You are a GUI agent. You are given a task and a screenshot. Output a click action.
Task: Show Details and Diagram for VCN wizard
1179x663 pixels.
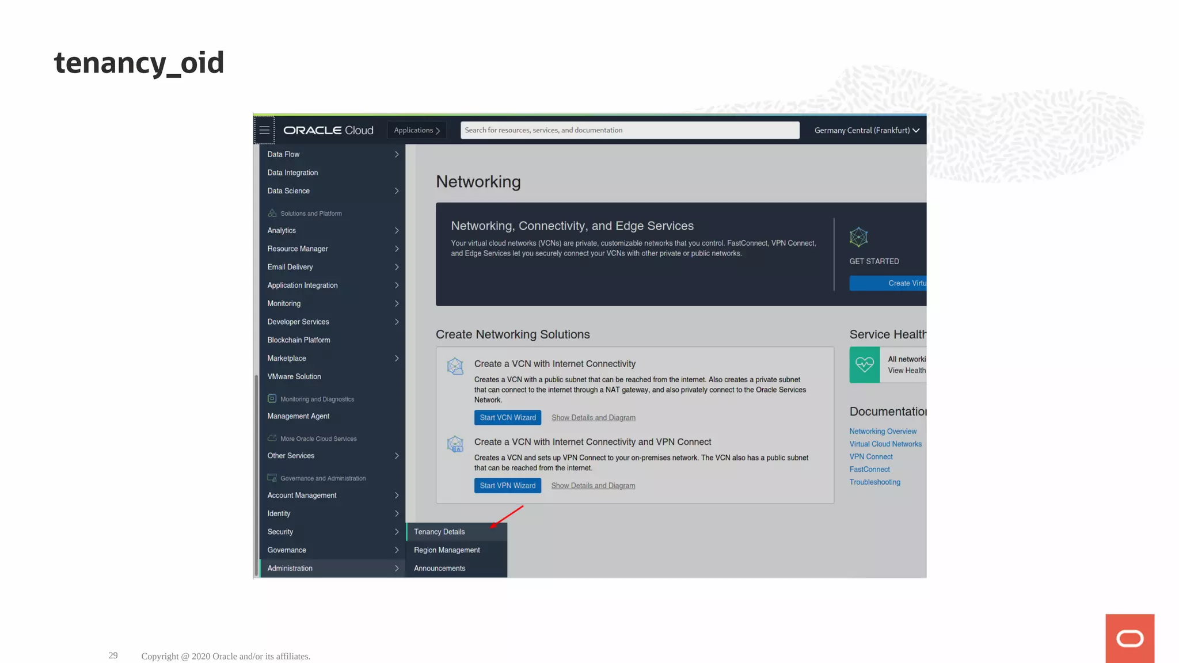[594, 418]
